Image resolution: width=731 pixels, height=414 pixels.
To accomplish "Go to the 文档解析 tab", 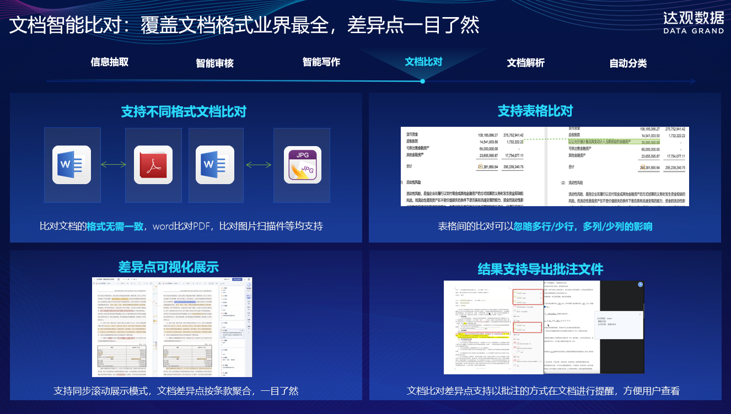I will click(526, 63).
